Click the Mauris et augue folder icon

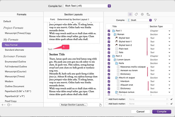tap(116, 78)
